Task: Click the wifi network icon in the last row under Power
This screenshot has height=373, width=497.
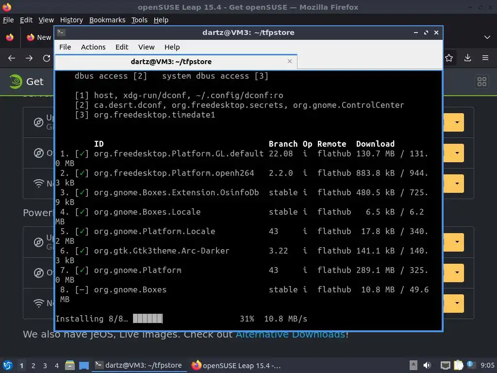Action: click(x=39, y=303)
